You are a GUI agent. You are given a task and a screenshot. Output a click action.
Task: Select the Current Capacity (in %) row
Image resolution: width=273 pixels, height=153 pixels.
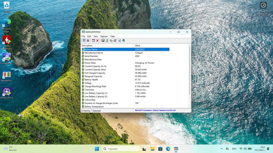125,66
